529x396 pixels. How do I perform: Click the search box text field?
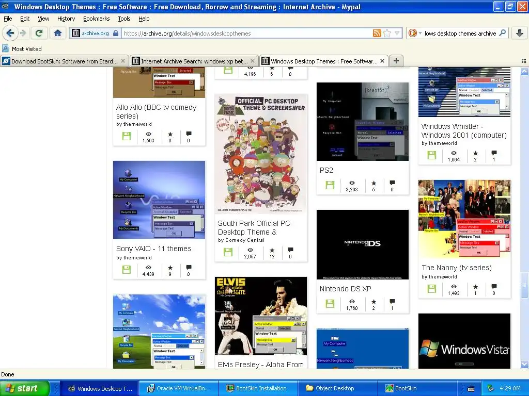tap(460, 33)
